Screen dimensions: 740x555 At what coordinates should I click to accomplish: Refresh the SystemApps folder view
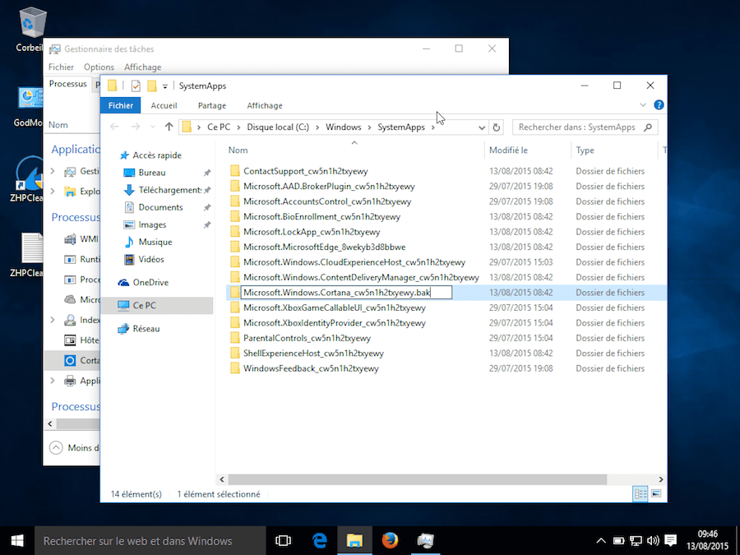[496, 127]
